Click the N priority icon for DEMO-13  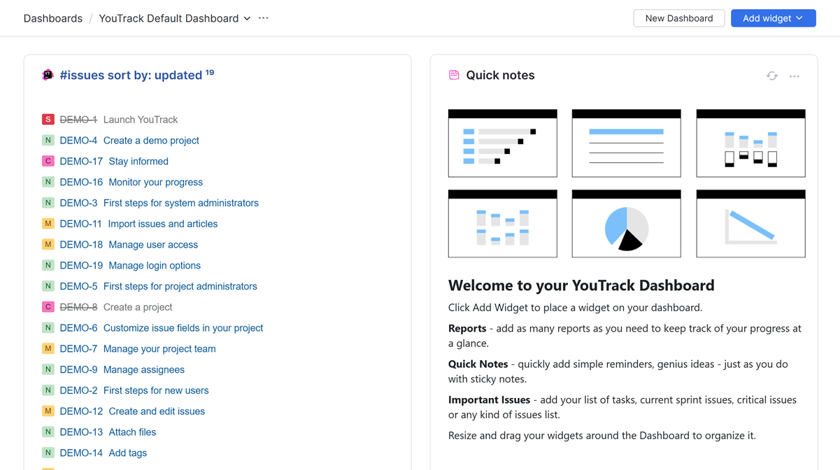point(48,432)
